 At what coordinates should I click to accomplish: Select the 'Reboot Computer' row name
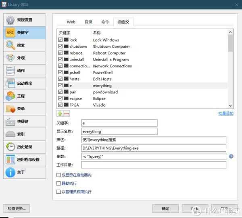pyautogui.click(x=109, y=53)
